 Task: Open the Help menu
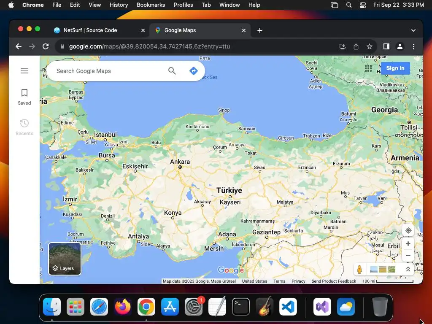[254, 5]
